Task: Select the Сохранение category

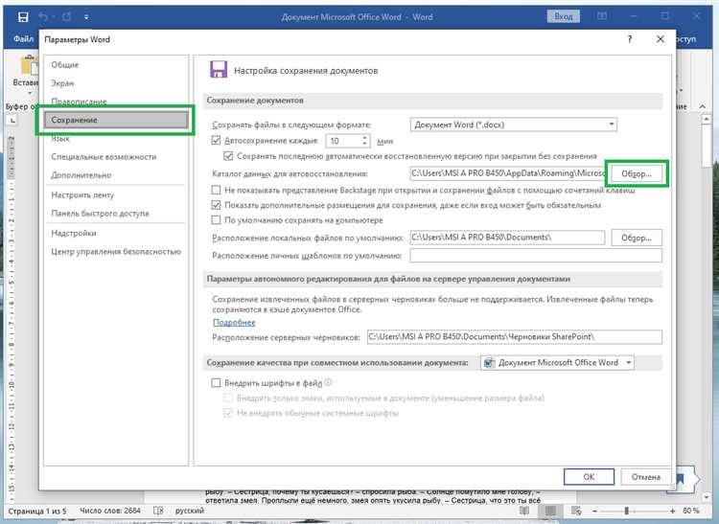Action: coord(116,120)
